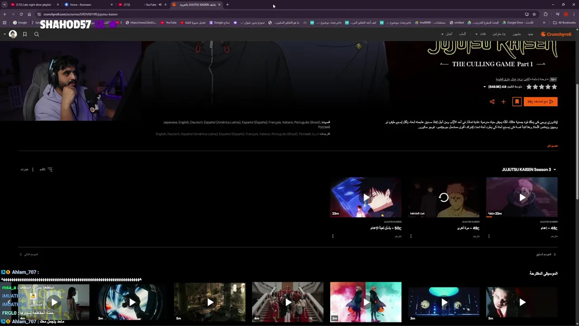Click the browser home icon
Image resolution: width=579 pixels, height=326 pixels.
[29, 14]
